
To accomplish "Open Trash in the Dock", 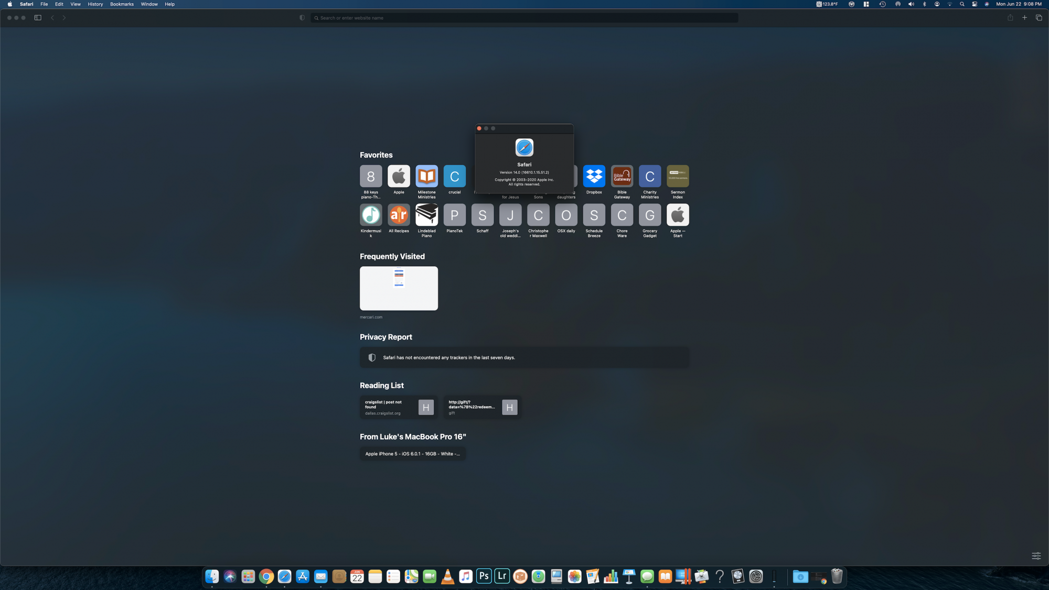I will click(837, 576).
